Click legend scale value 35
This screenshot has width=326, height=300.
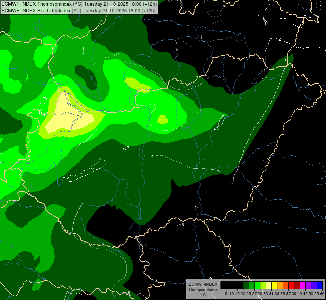[x=283, y=294]
